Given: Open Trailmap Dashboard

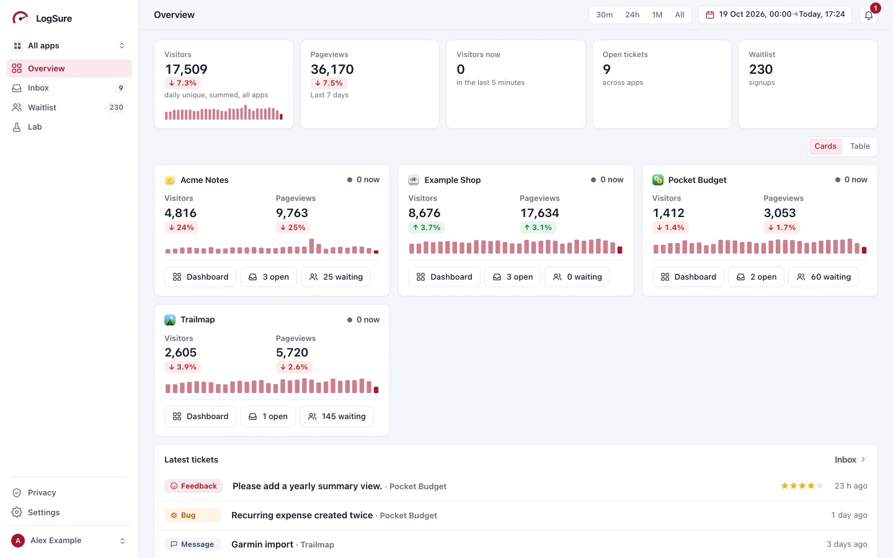Looking at the screenshot, I should 200,417.
